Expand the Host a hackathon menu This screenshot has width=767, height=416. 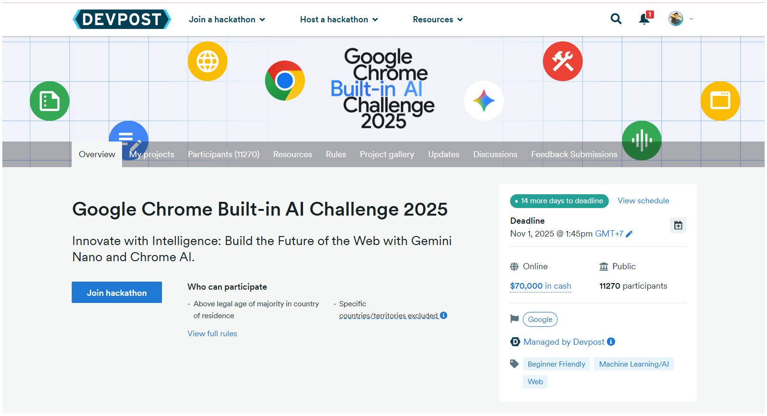pyautogui.click(x=339, y=19)
